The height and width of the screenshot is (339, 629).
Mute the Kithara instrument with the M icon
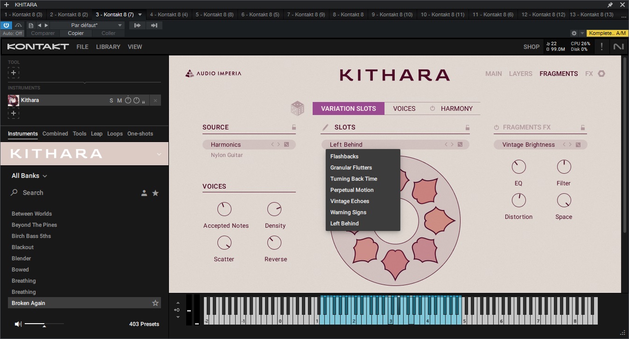(x=119, y=100)
